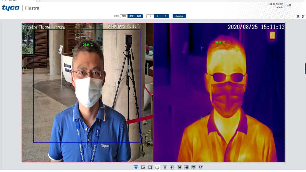Image resolution: width=306 pixels, height=172 pixels.
Task: Click the 注销 logout link
Action: [x=289, y=5]
